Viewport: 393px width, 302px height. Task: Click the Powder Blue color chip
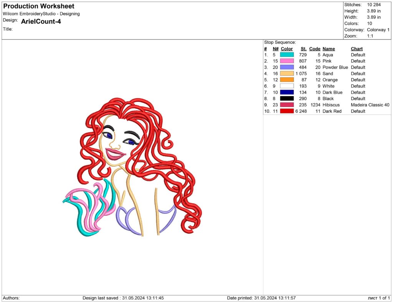coord(286,67)
